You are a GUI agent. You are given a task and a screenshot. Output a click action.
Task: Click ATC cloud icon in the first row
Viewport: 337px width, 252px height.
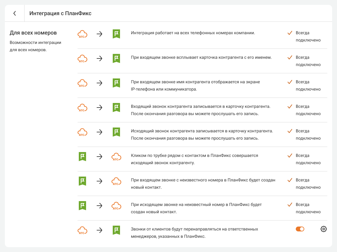tap(82, 34)
